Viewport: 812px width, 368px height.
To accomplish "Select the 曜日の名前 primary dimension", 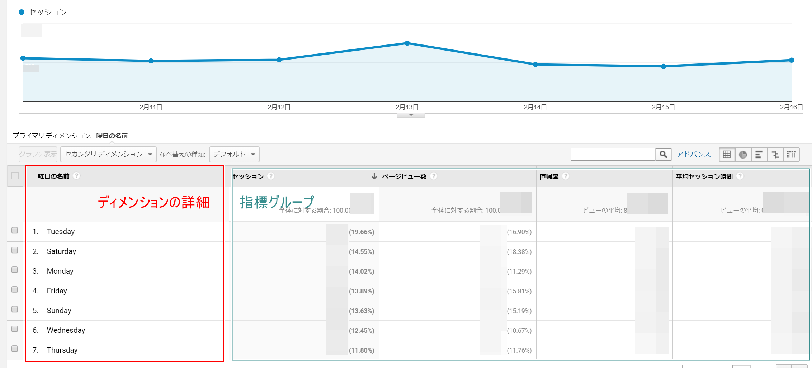I will [x=112, y=136].
